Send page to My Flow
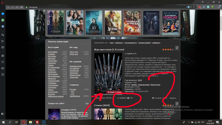This screenshot has width=222, height=125. [191, 7]
